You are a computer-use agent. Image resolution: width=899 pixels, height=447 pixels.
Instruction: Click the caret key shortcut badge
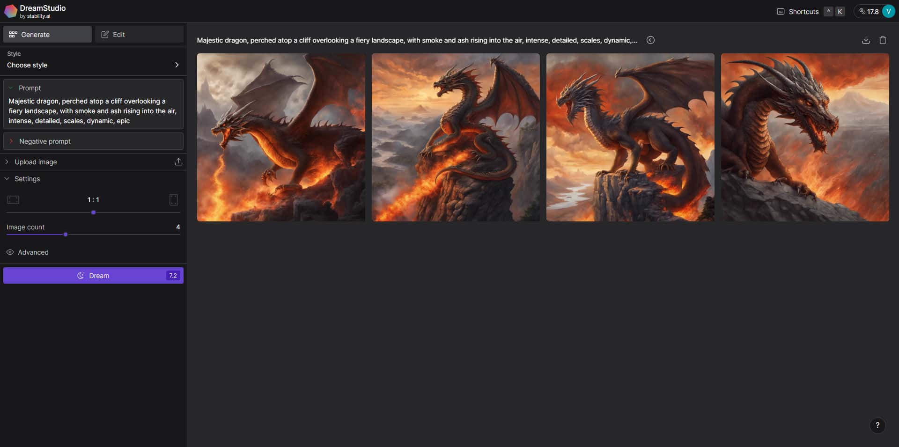click(828, 12)
